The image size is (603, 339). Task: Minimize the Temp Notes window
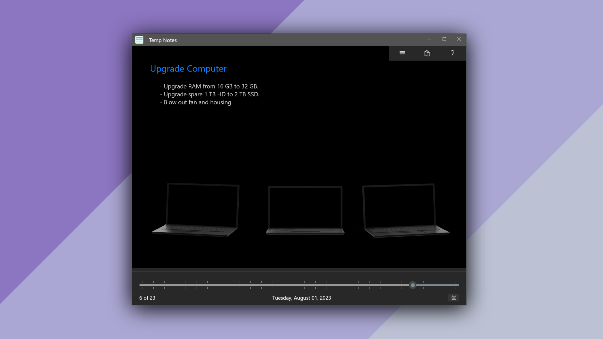(429, 39)
